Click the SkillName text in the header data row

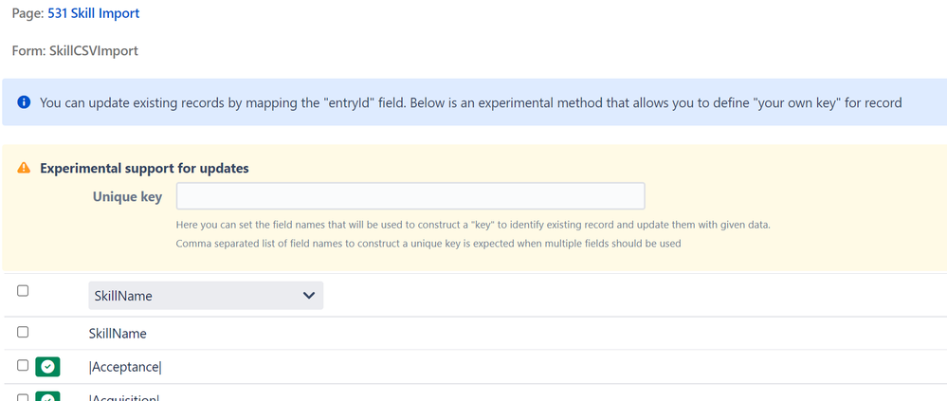click(118, 334)
